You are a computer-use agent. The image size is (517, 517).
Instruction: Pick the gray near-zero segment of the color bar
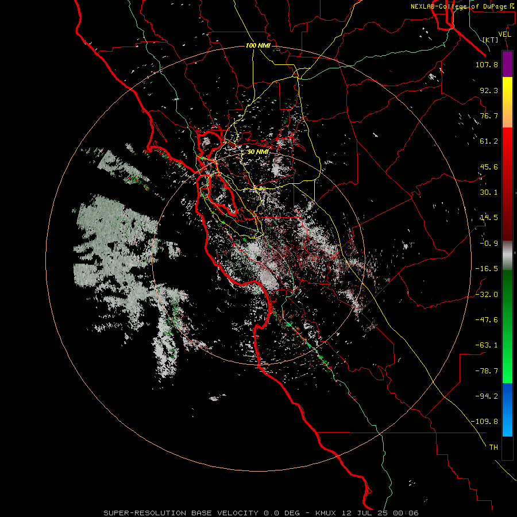(507, 255)
